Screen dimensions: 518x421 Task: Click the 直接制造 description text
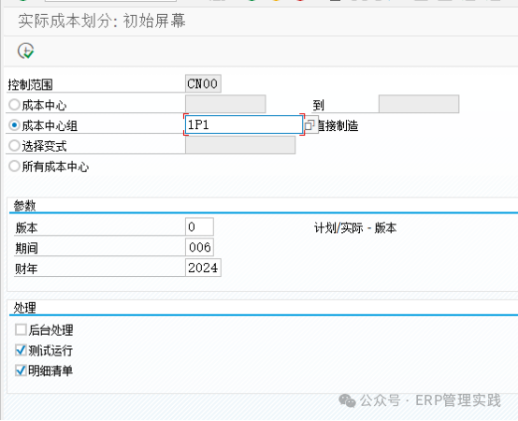(x=338, y=126)
